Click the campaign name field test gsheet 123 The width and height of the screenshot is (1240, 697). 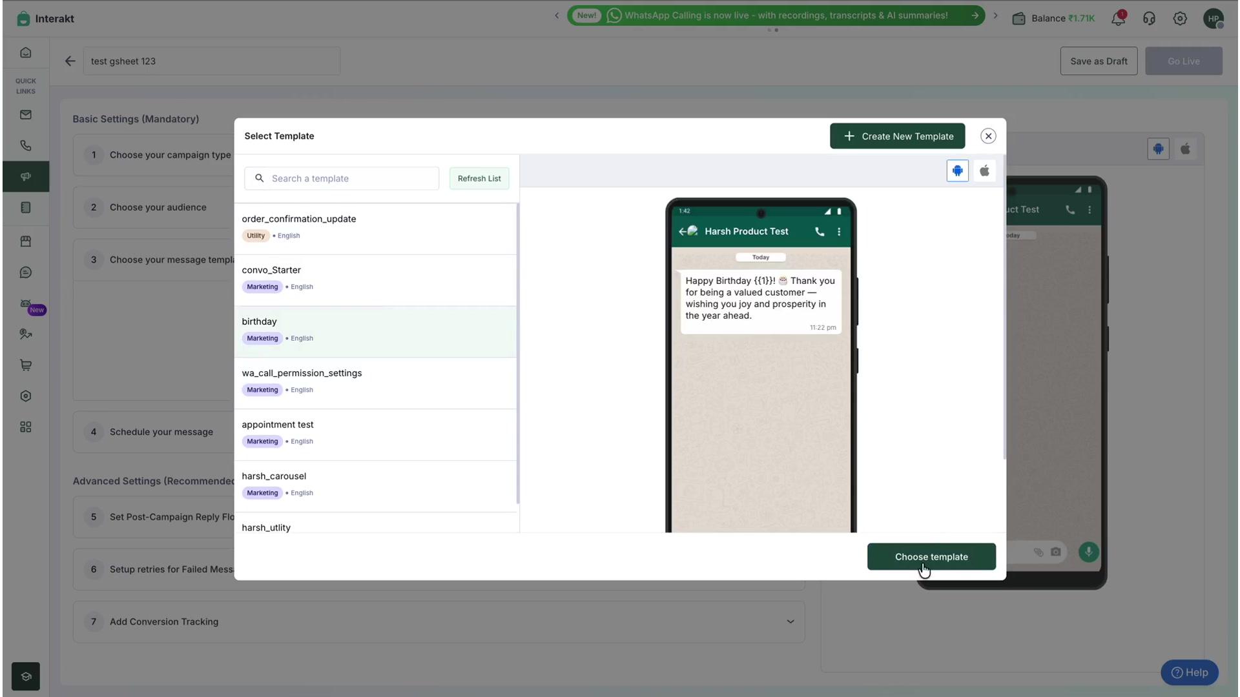212,61
